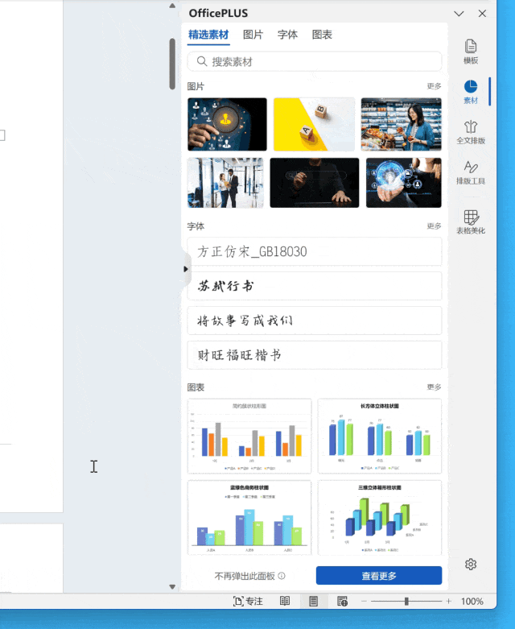Open the OfficePLUS pane options dropdown chevron
This screenshot has height=629, width=515.
coord(459,14)
